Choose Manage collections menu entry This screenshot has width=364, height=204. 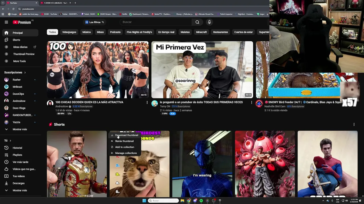124,153
